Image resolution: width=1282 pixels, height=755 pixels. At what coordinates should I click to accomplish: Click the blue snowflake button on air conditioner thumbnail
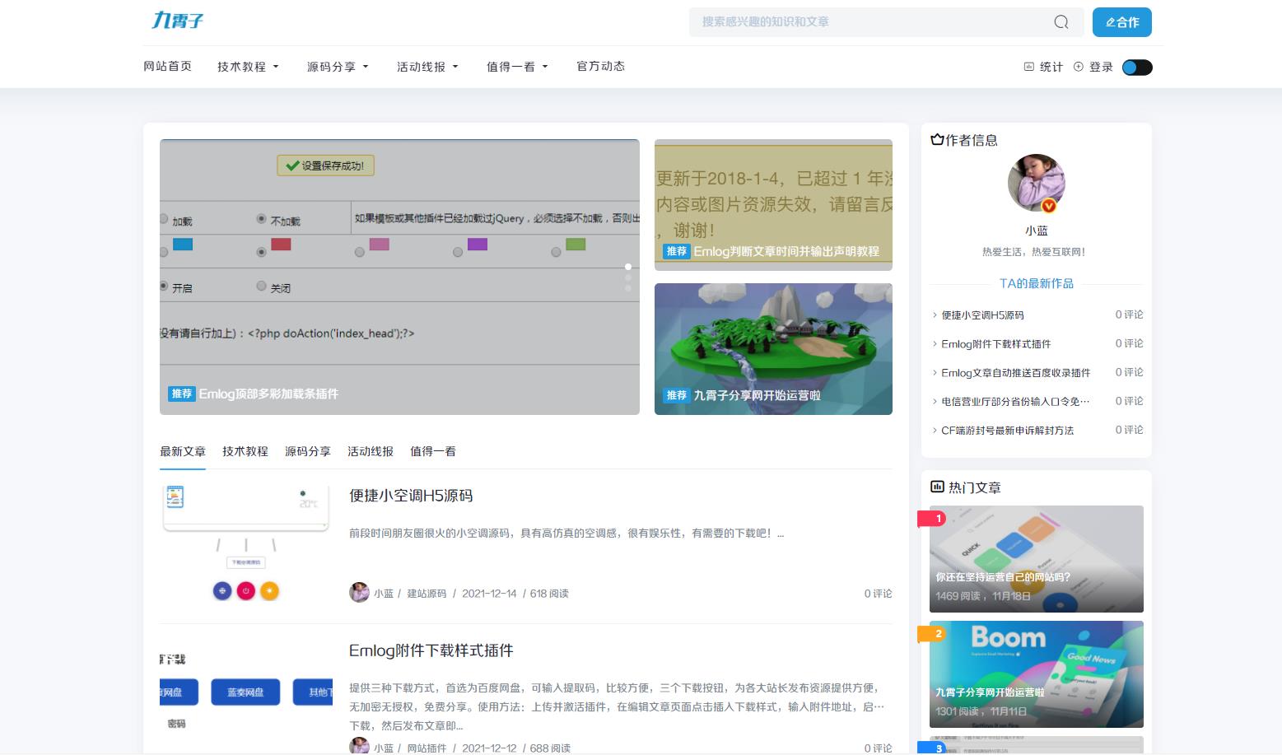[x=221, y=590]
